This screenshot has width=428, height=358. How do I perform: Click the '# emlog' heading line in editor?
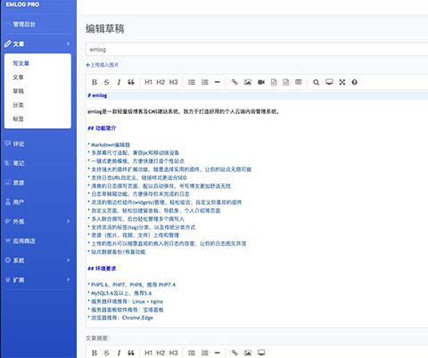click(x=97, y=95)
